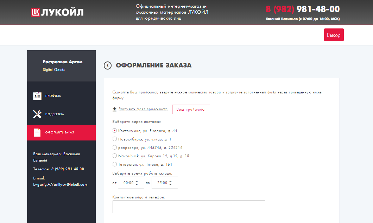Viewport: 373px width, 223px height.
Task: Click Официальный интернет-магазин header tagline
Action: click(172, 12)
